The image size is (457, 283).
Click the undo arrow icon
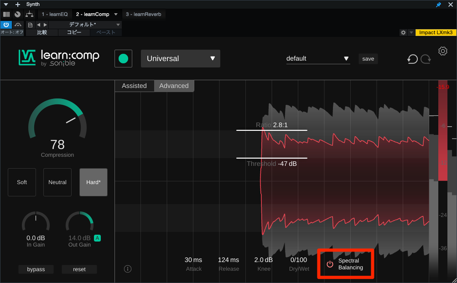click(x=412, y=59)
